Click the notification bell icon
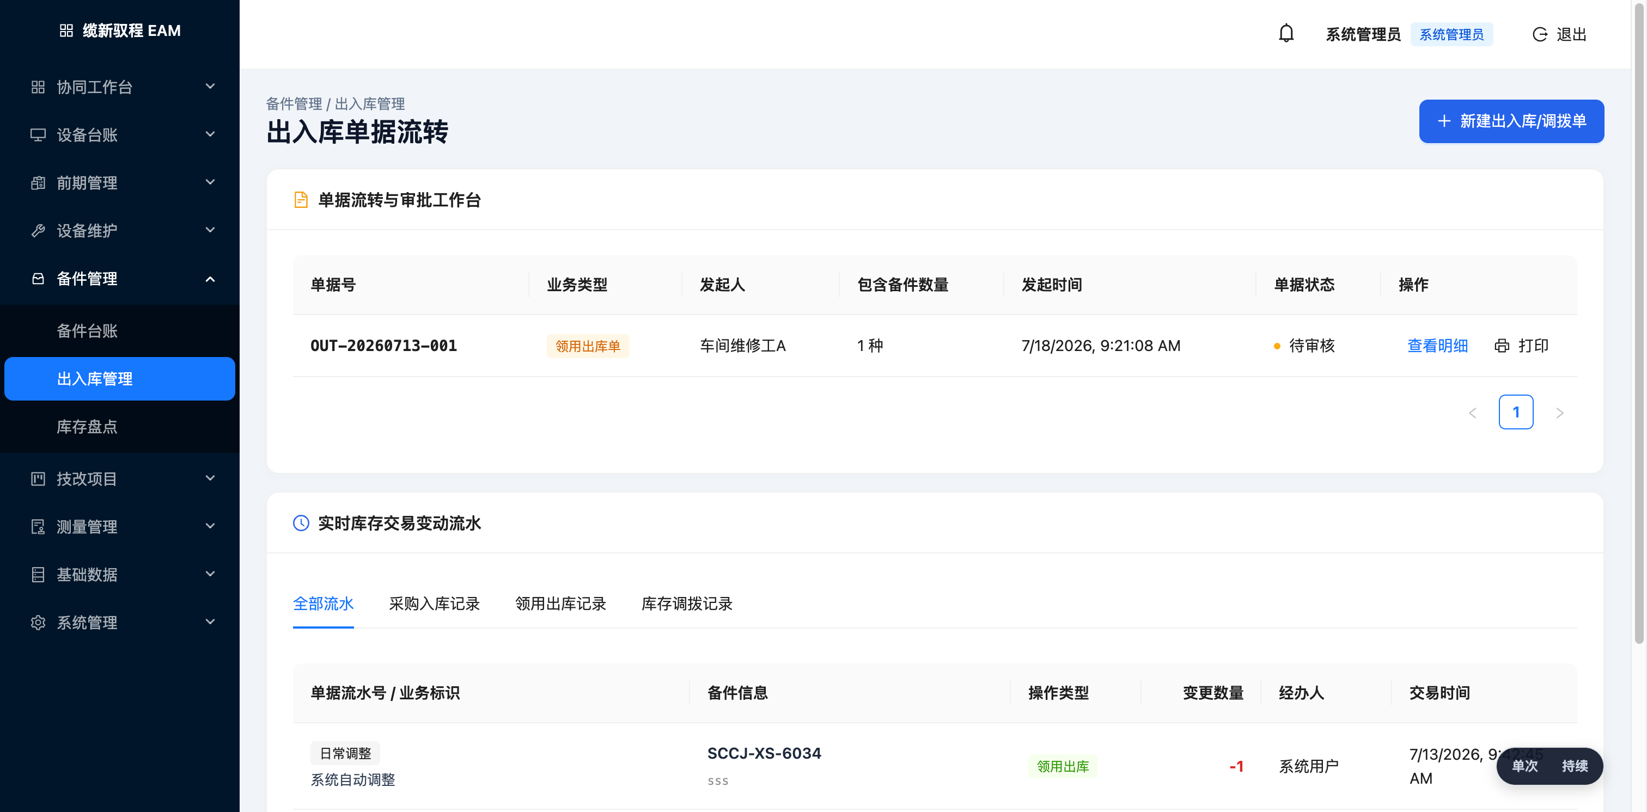The height and width of the screenshot is (812, 1647). (x=1286, y=34)
